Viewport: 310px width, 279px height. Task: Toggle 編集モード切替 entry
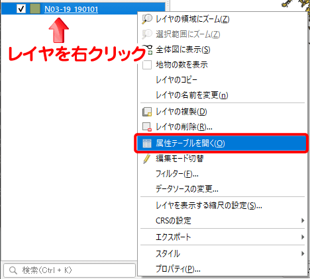(x=223, y=159)
